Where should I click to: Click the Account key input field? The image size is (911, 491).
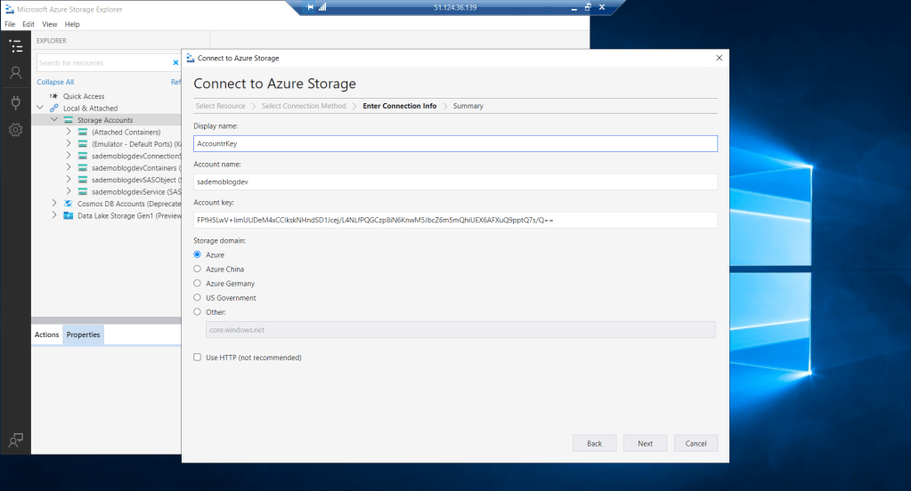pos(455,220)
